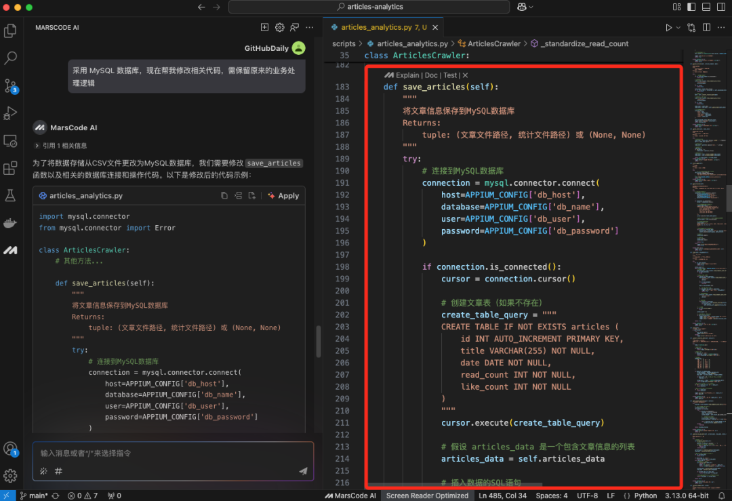Open the Accounts menu in the activity bar
Image resolution: width=732 pixels, height=501 pixels.
tap(10, 449)
